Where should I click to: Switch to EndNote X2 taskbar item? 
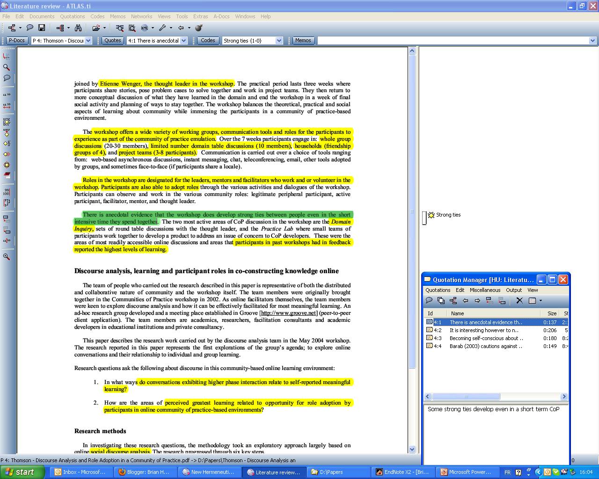(402, 472)
